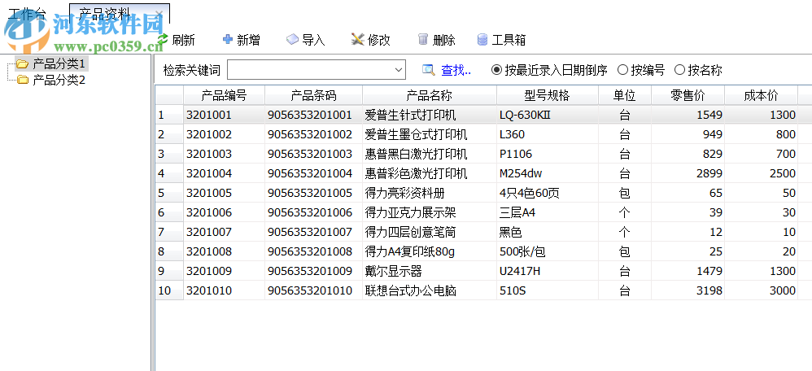Image resolution: width=812 pixels, height=371 pixels.
Task: Click the 工具箱 label
Action: (x=509, y=40)
